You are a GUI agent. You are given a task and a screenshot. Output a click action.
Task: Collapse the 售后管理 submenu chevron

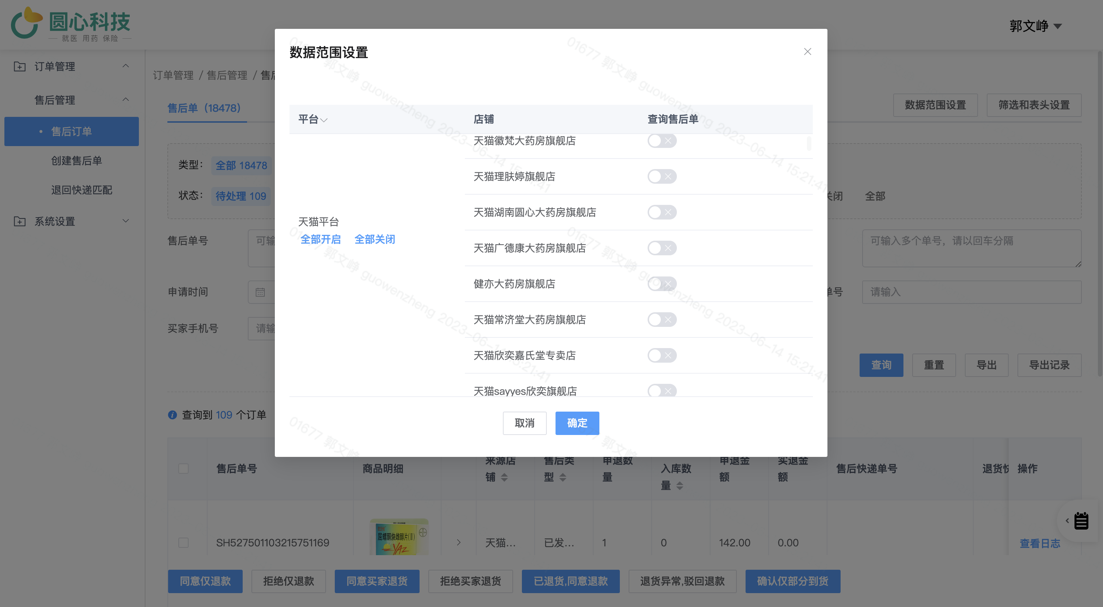click(x=126, y=100)
